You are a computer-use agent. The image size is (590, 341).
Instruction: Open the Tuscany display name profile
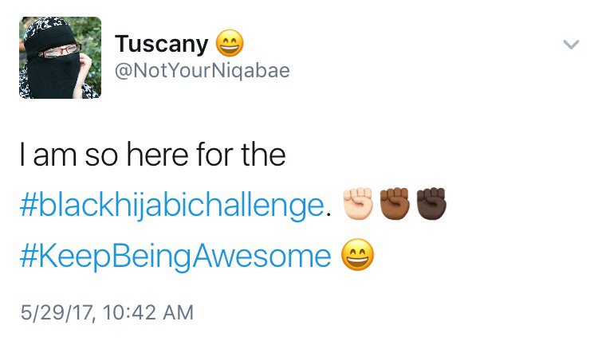(x=161, y=44)
